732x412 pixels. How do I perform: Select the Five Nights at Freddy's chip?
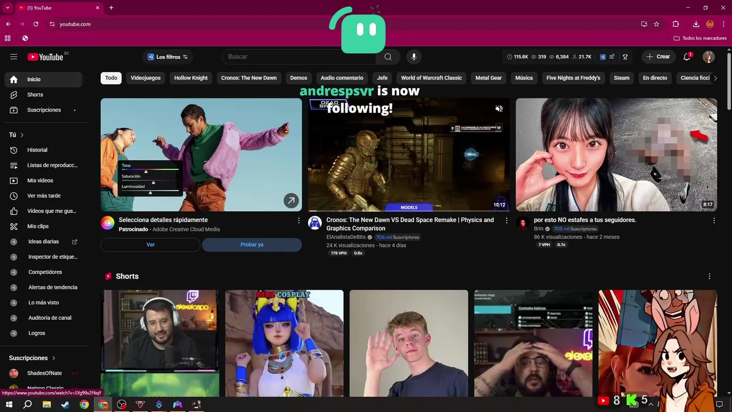(573, 78)
